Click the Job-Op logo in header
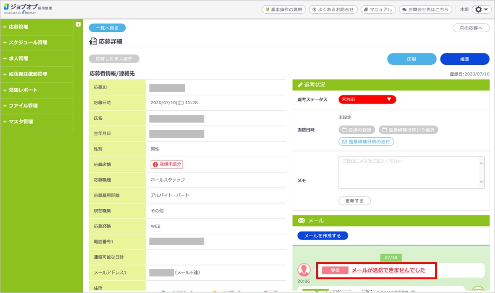This screenshot has width=495, height=293. tap(27, 9)
